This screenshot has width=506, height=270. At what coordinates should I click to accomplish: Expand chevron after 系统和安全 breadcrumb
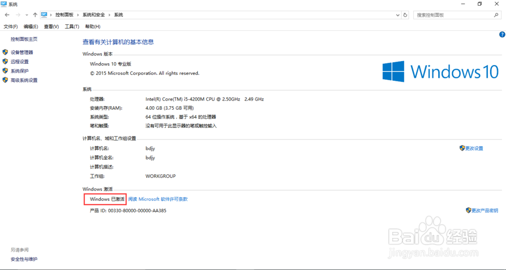[109, 15]
